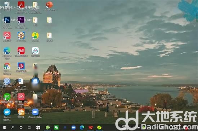
Task: Select the 'IELTSBRO' icon label
Action: [x=7, y=86]
